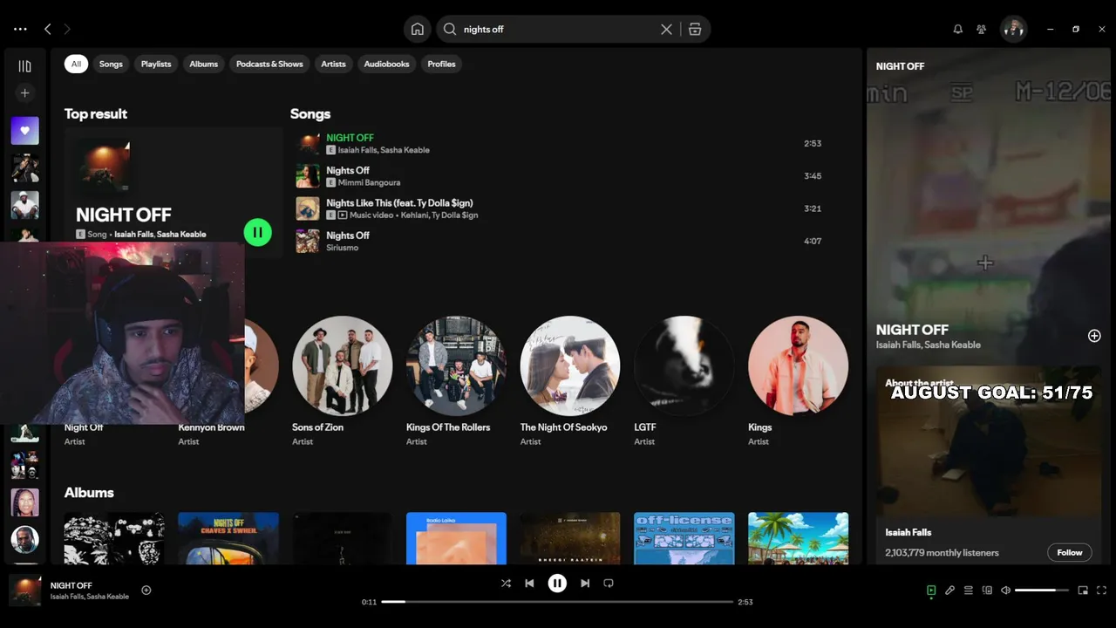Filter results by Audiobooks
This screenshot has width=1116, height=628.
386,64
